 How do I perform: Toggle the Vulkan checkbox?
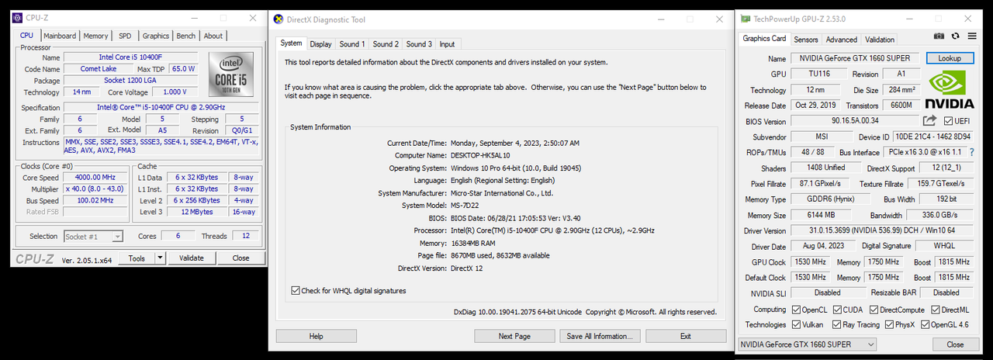point(796,325)
